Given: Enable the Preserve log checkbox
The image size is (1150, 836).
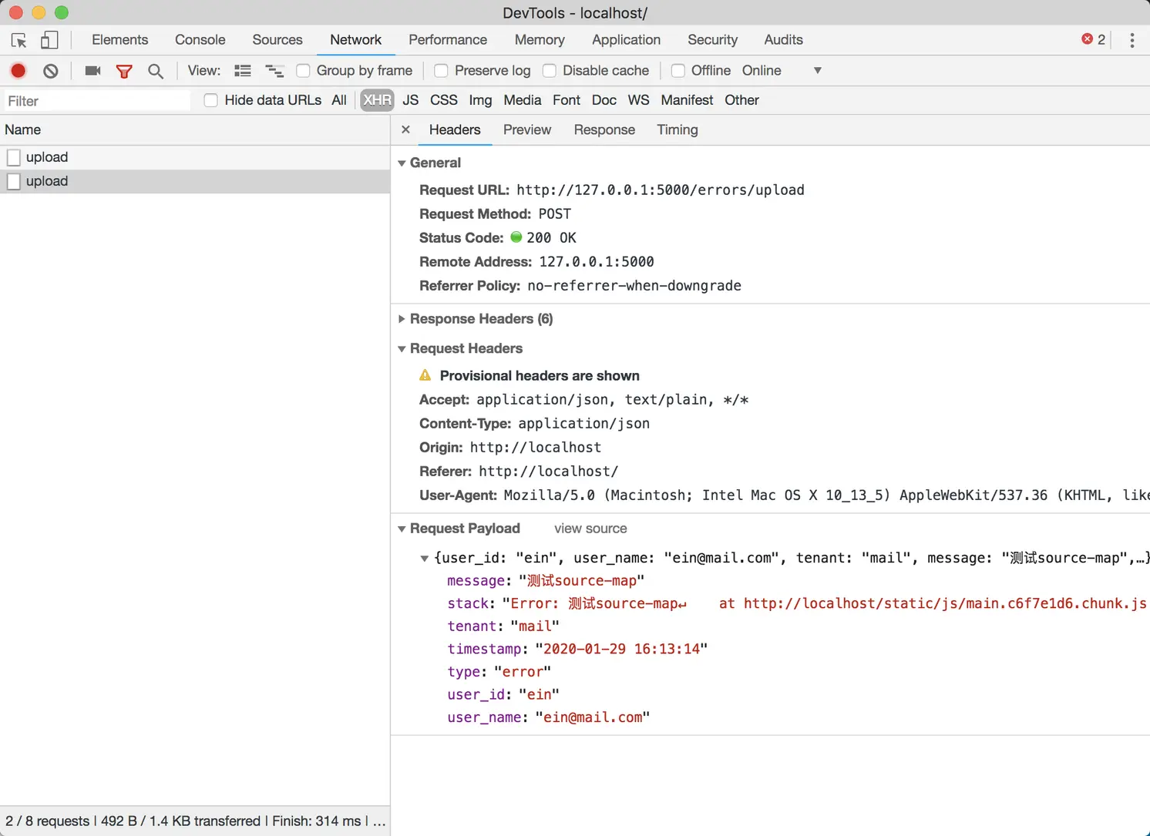Looking at the screenshot, I should coord(441,71).
